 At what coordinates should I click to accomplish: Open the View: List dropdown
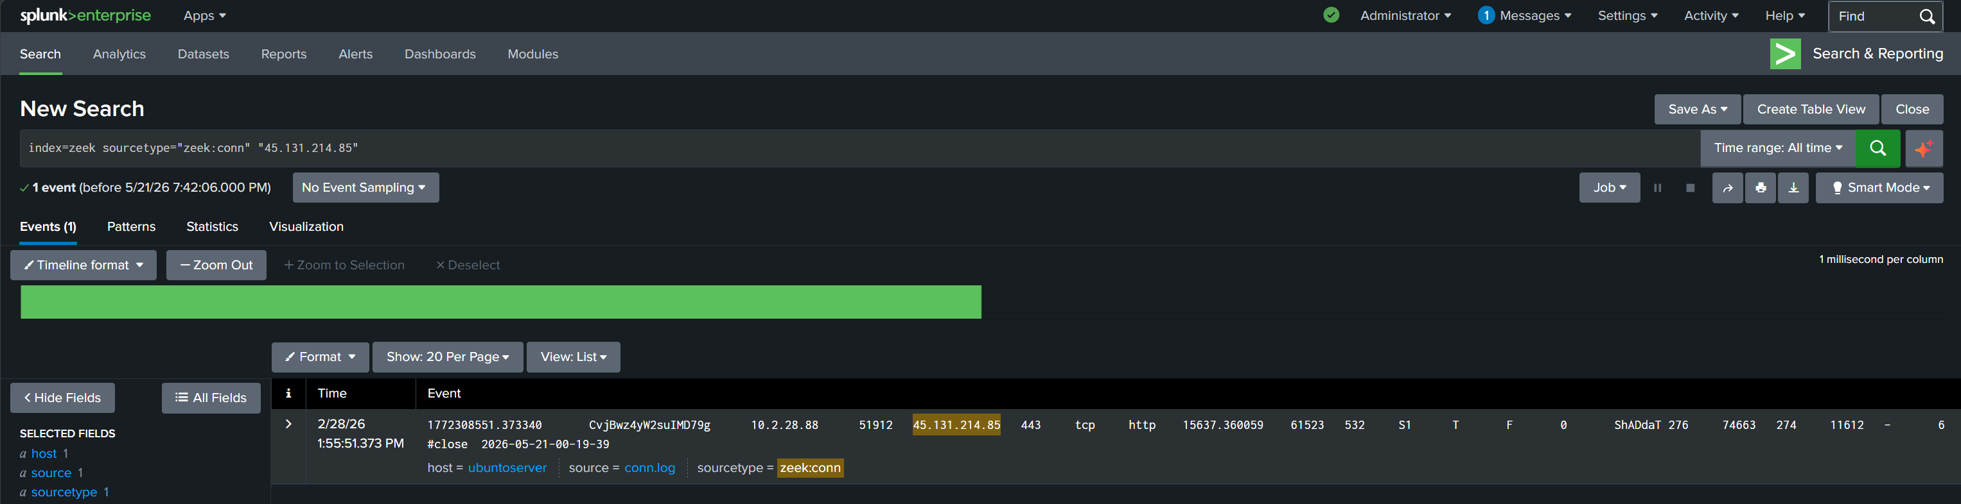pos(573,357)
